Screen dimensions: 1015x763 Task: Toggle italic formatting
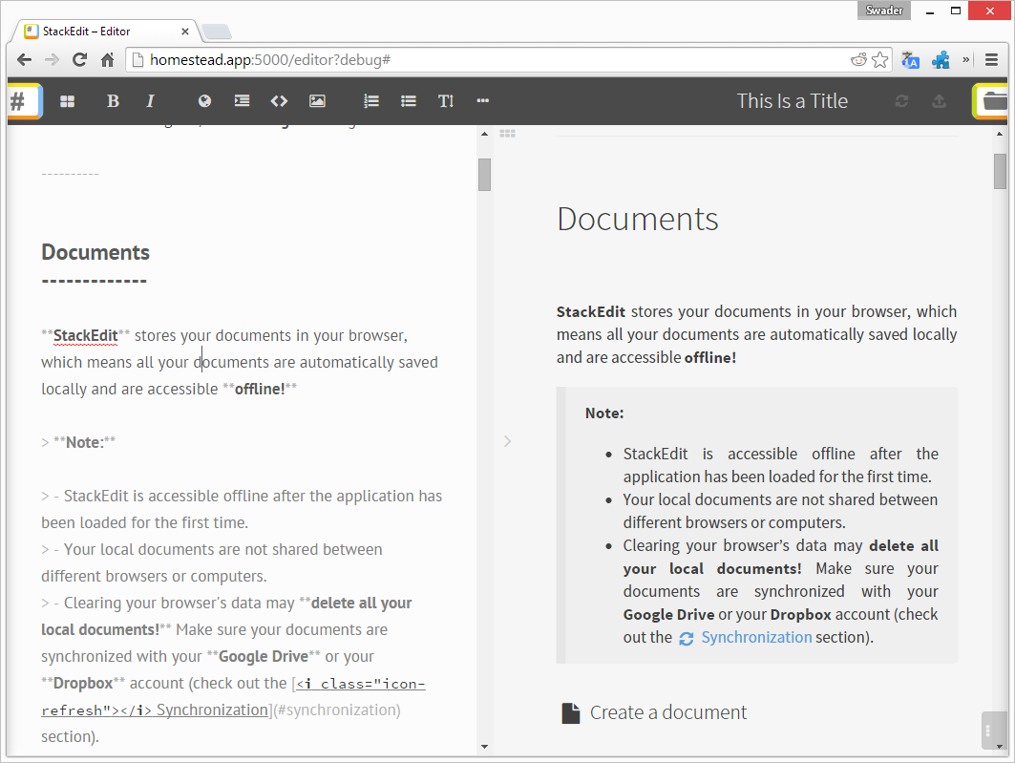tap(150, 100)
